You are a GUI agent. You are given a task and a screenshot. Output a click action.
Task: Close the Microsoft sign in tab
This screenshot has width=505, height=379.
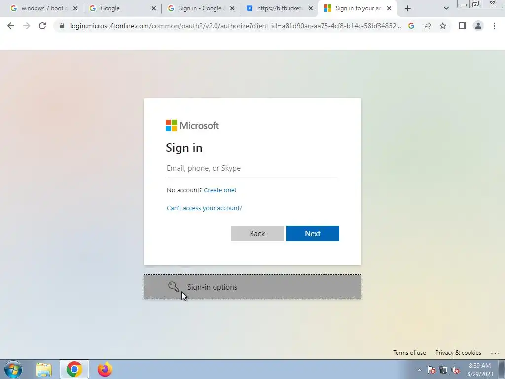coord(389,9)
